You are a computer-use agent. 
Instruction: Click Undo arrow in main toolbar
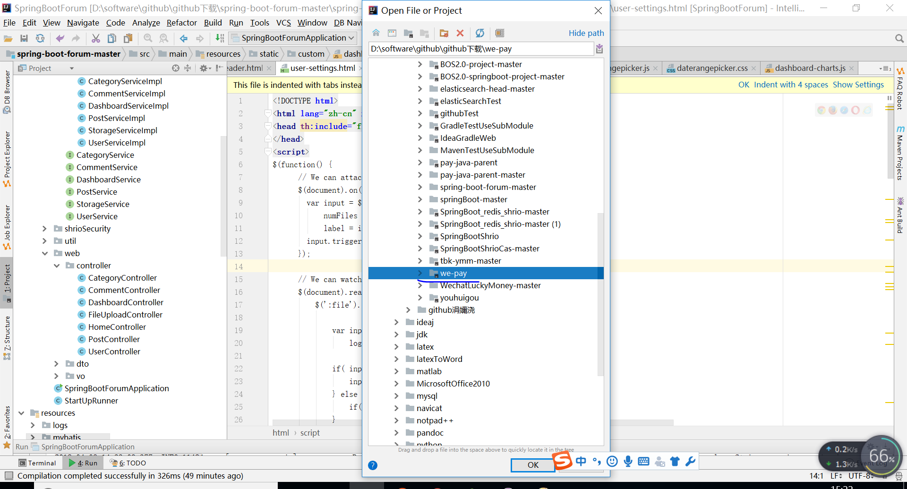60,38
